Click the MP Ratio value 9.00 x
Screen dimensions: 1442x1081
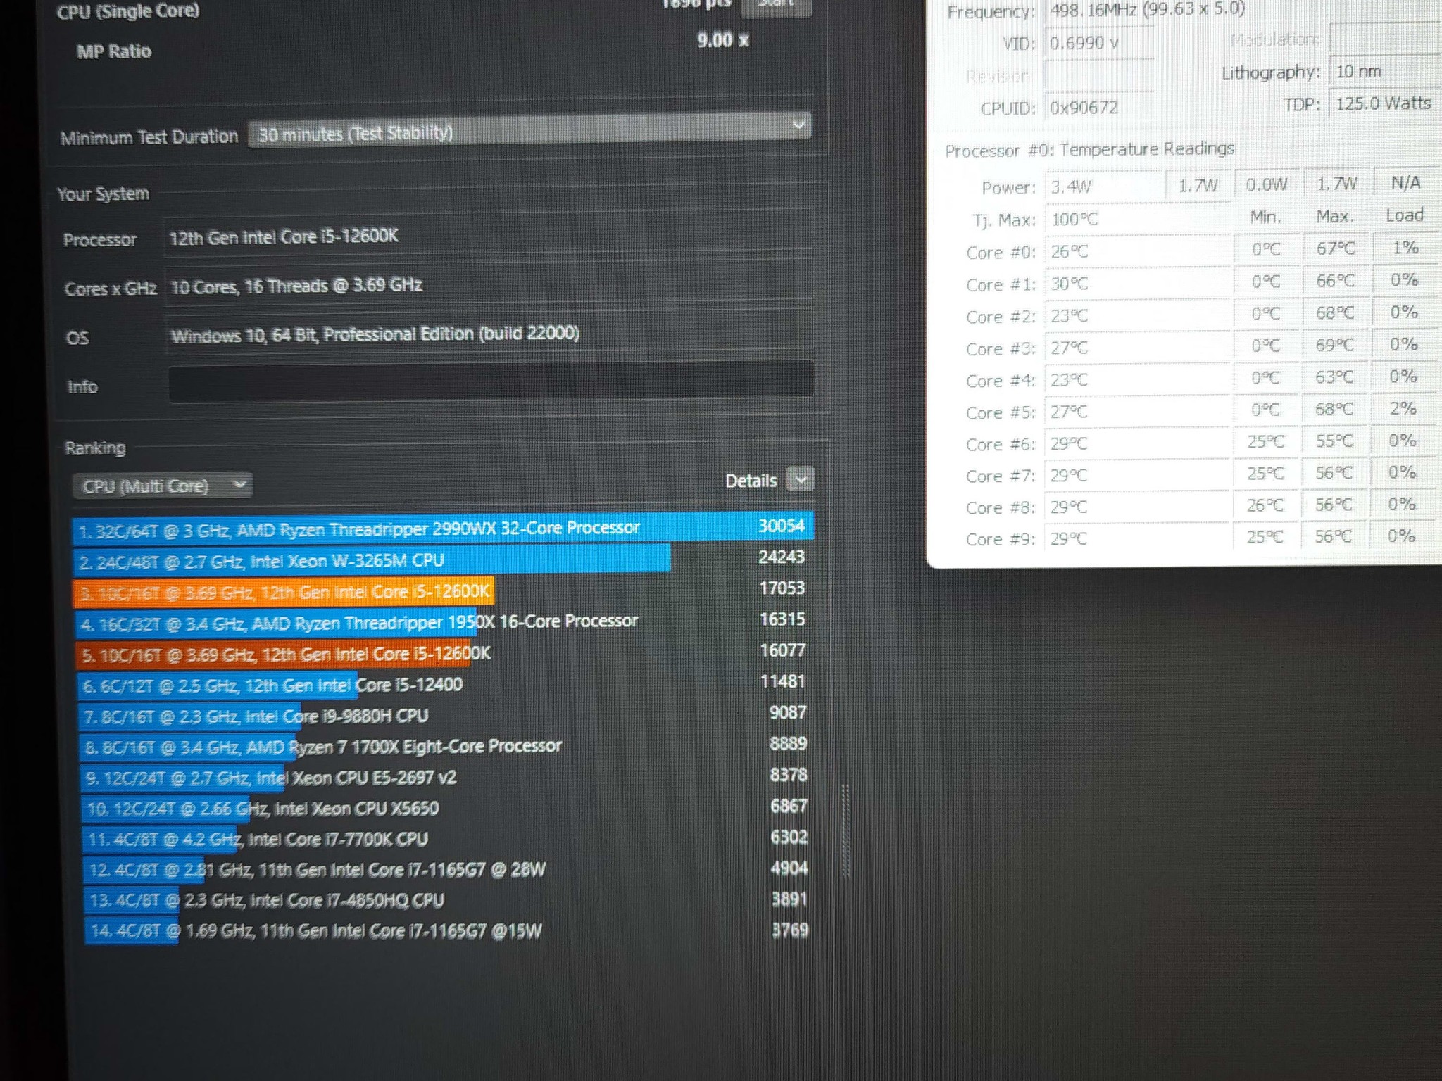[722, 40]
